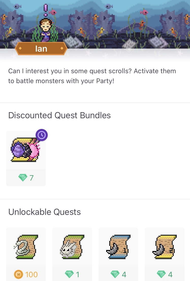
Task: Tap the 4 gem price under blue scroll
Action: click(124, 274)
